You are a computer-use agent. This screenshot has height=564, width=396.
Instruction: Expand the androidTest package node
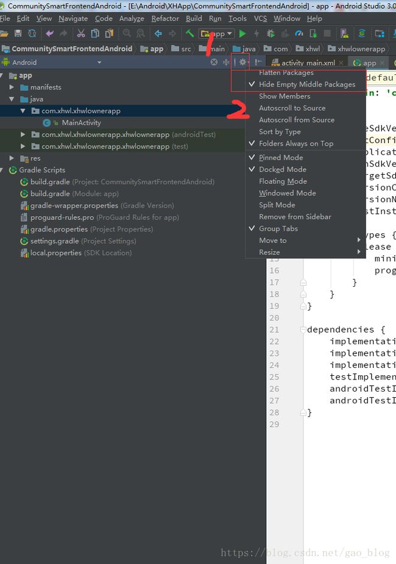click(x=23, y=135)
